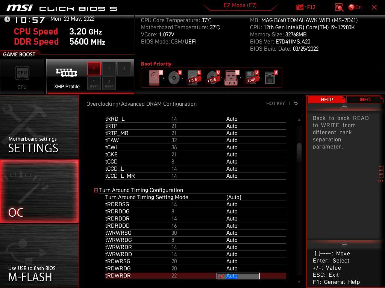
Task: Select the tCWL Auto value
Action: (232, 147)
